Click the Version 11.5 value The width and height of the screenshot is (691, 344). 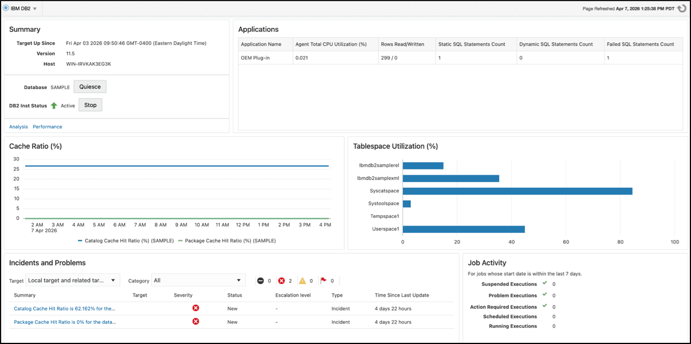pyautogui.click(x=70, y=54)
